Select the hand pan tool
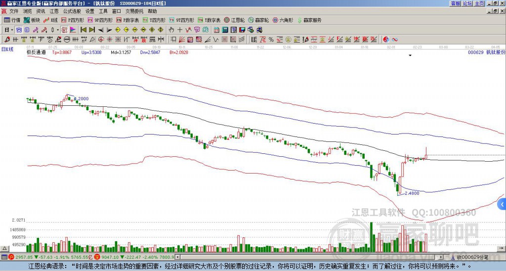 click(171, 30)
